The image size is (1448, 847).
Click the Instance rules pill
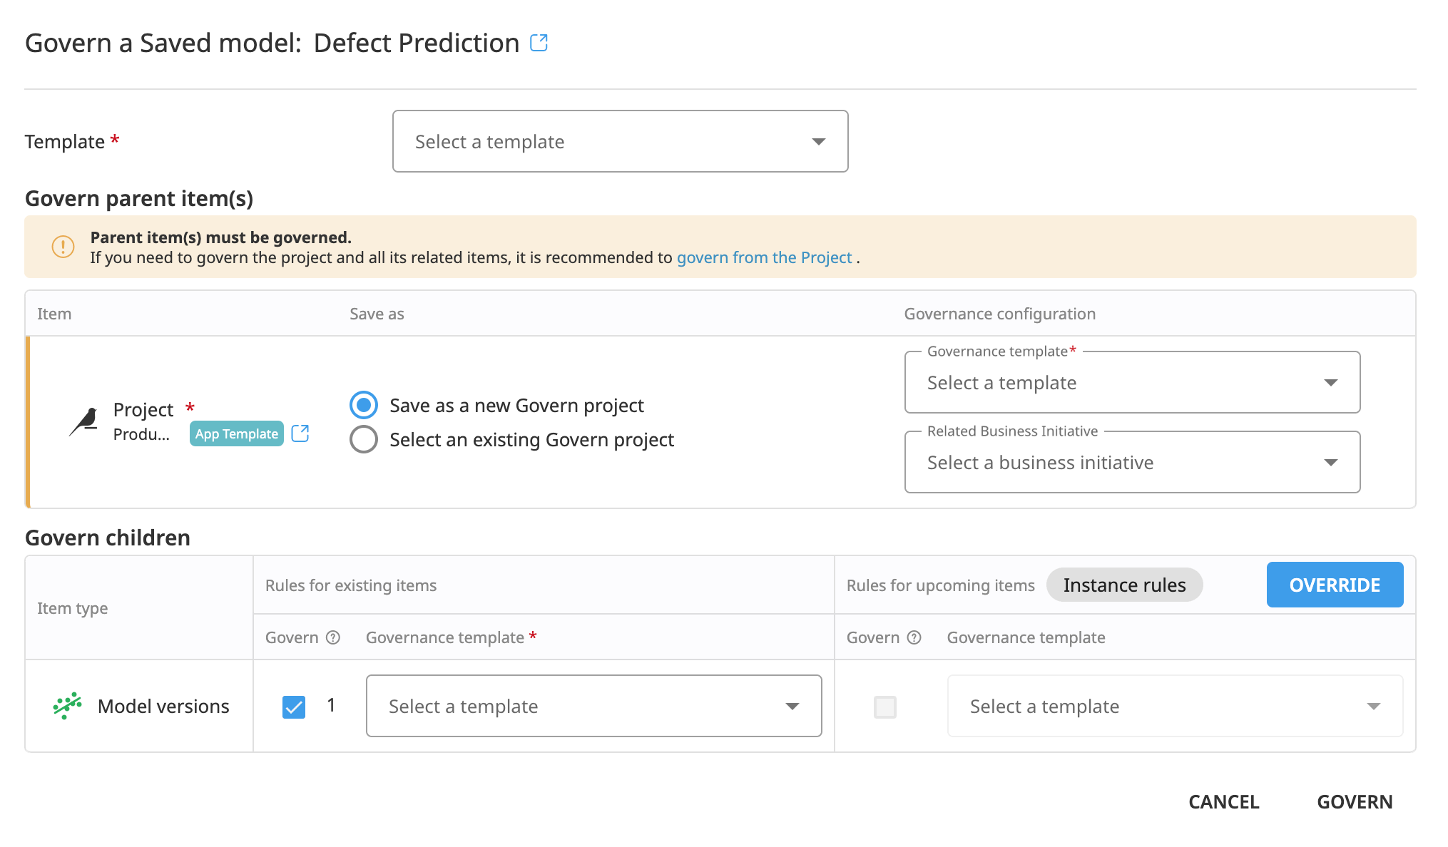pyautogui.click(x=1125, y=585)
